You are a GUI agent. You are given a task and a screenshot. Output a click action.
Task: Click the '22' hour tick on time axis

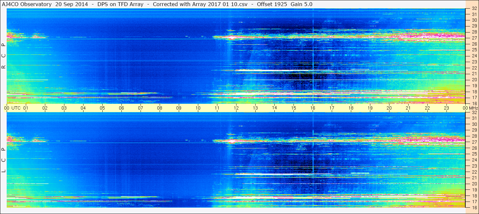pos(427,108)
